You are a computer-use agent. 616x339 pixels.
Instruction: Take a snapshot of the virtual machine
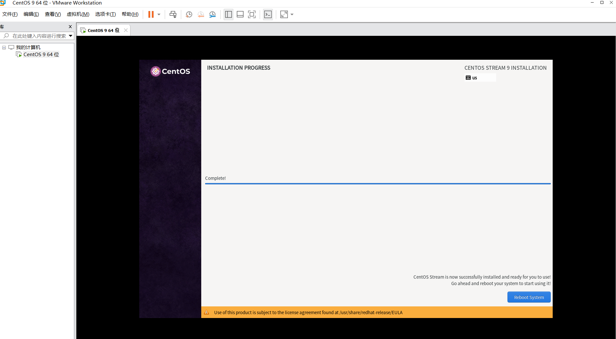(189, 15)
